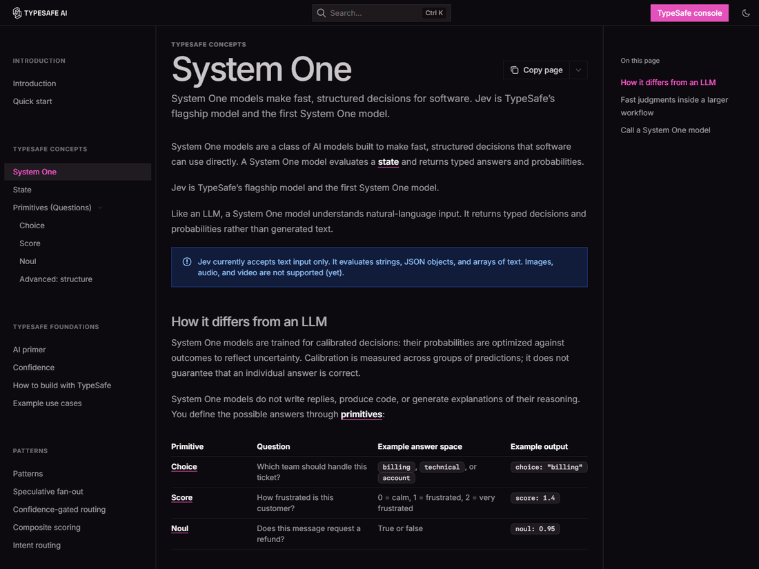Image resolution: width=759 pixels, height=569 pixels.
Task: Click the 'True or false' cell
Action: (x=400, y=529)
